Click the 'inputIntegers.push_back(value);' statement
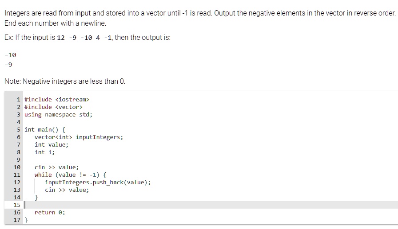This screenshot has height=229, width=398. point(98,182)
